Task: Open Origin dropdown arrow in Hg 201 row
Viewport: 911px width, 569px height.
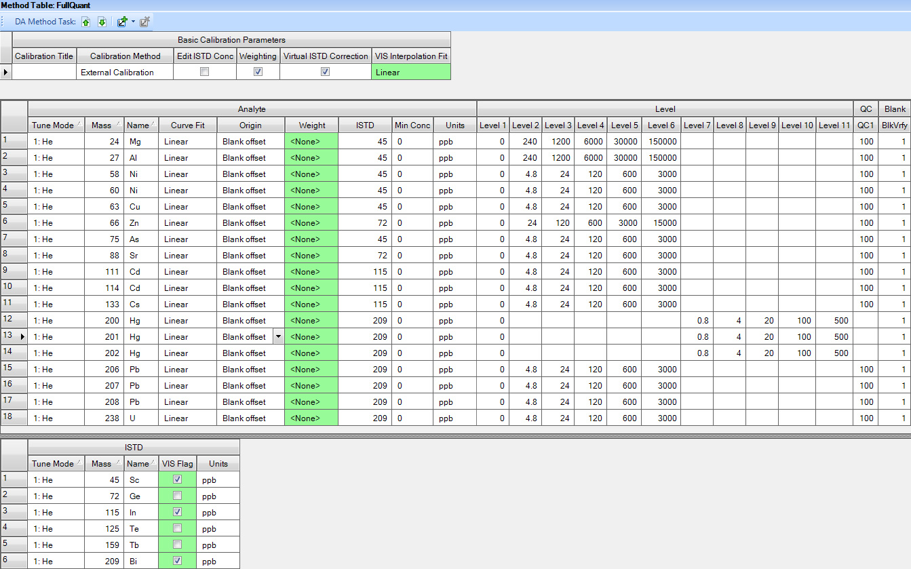Action: 277,336
